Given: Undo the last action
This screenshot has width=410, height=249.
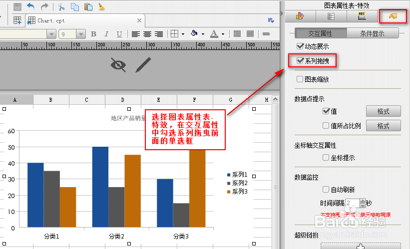Looking at the screenshot, I should (31, 6).
